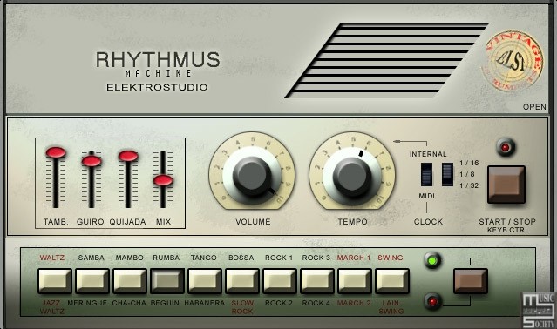Click the green upper-row indicator LED
The image size is (557, 329).
click(432, 261)
